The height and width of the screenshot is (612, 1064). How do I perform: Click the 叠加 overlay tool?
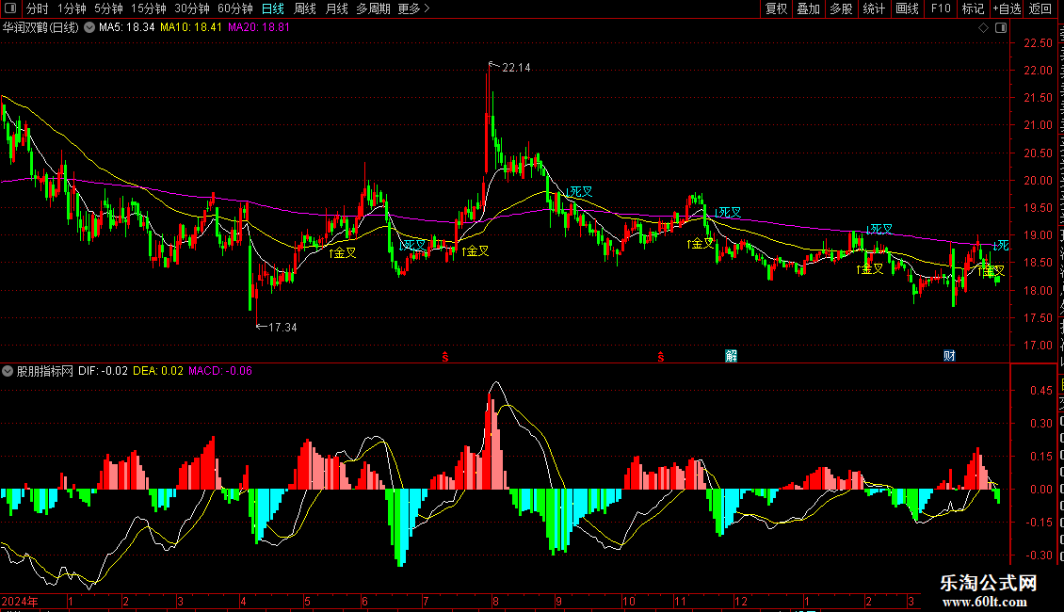click(x=808, y=8)
